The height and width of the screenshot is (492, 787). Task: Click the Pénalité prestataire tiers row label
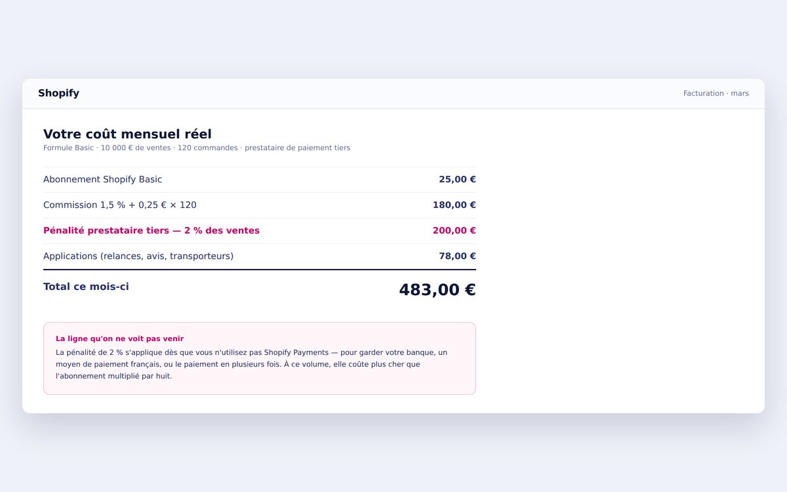[151, 230]
